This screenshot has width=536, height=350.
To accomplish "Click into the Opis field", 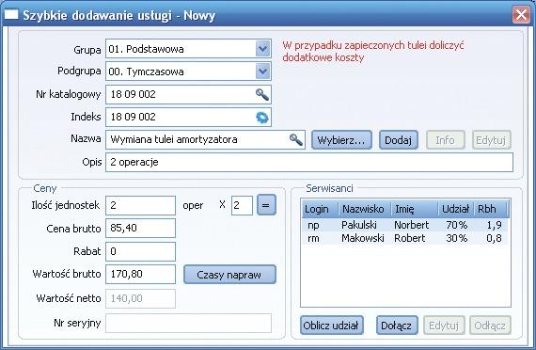I will tap(309, 162).
